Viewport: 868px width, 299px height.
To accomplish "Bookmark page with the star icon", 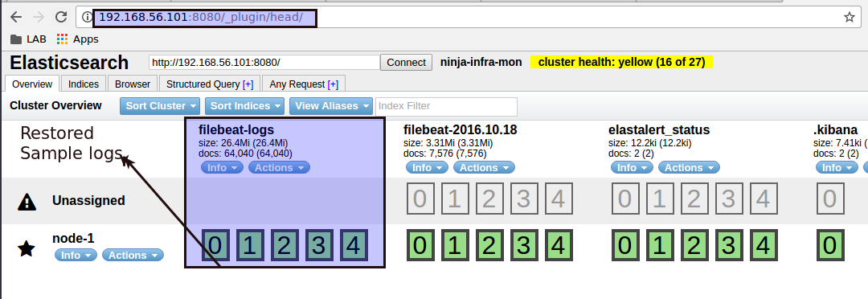I will (850, 17).
